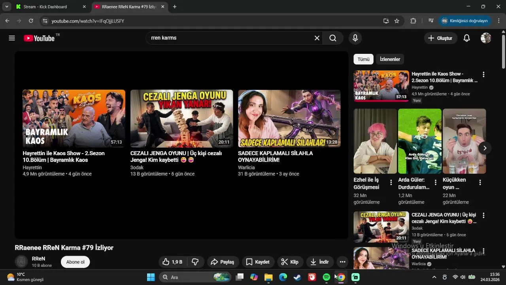506x285 pixels.
Task: Open sidebar Hayrettin ile Kaos Show thumbnail
Action: click(381, 86)
